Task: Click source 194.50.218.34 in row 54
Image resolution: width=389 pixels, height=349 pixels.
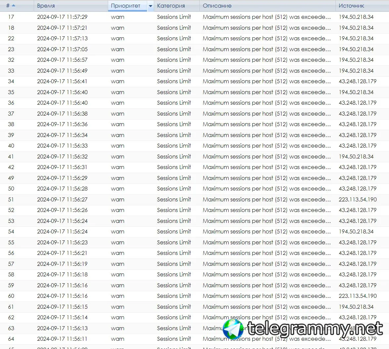Action: click(x=356, y=231)
